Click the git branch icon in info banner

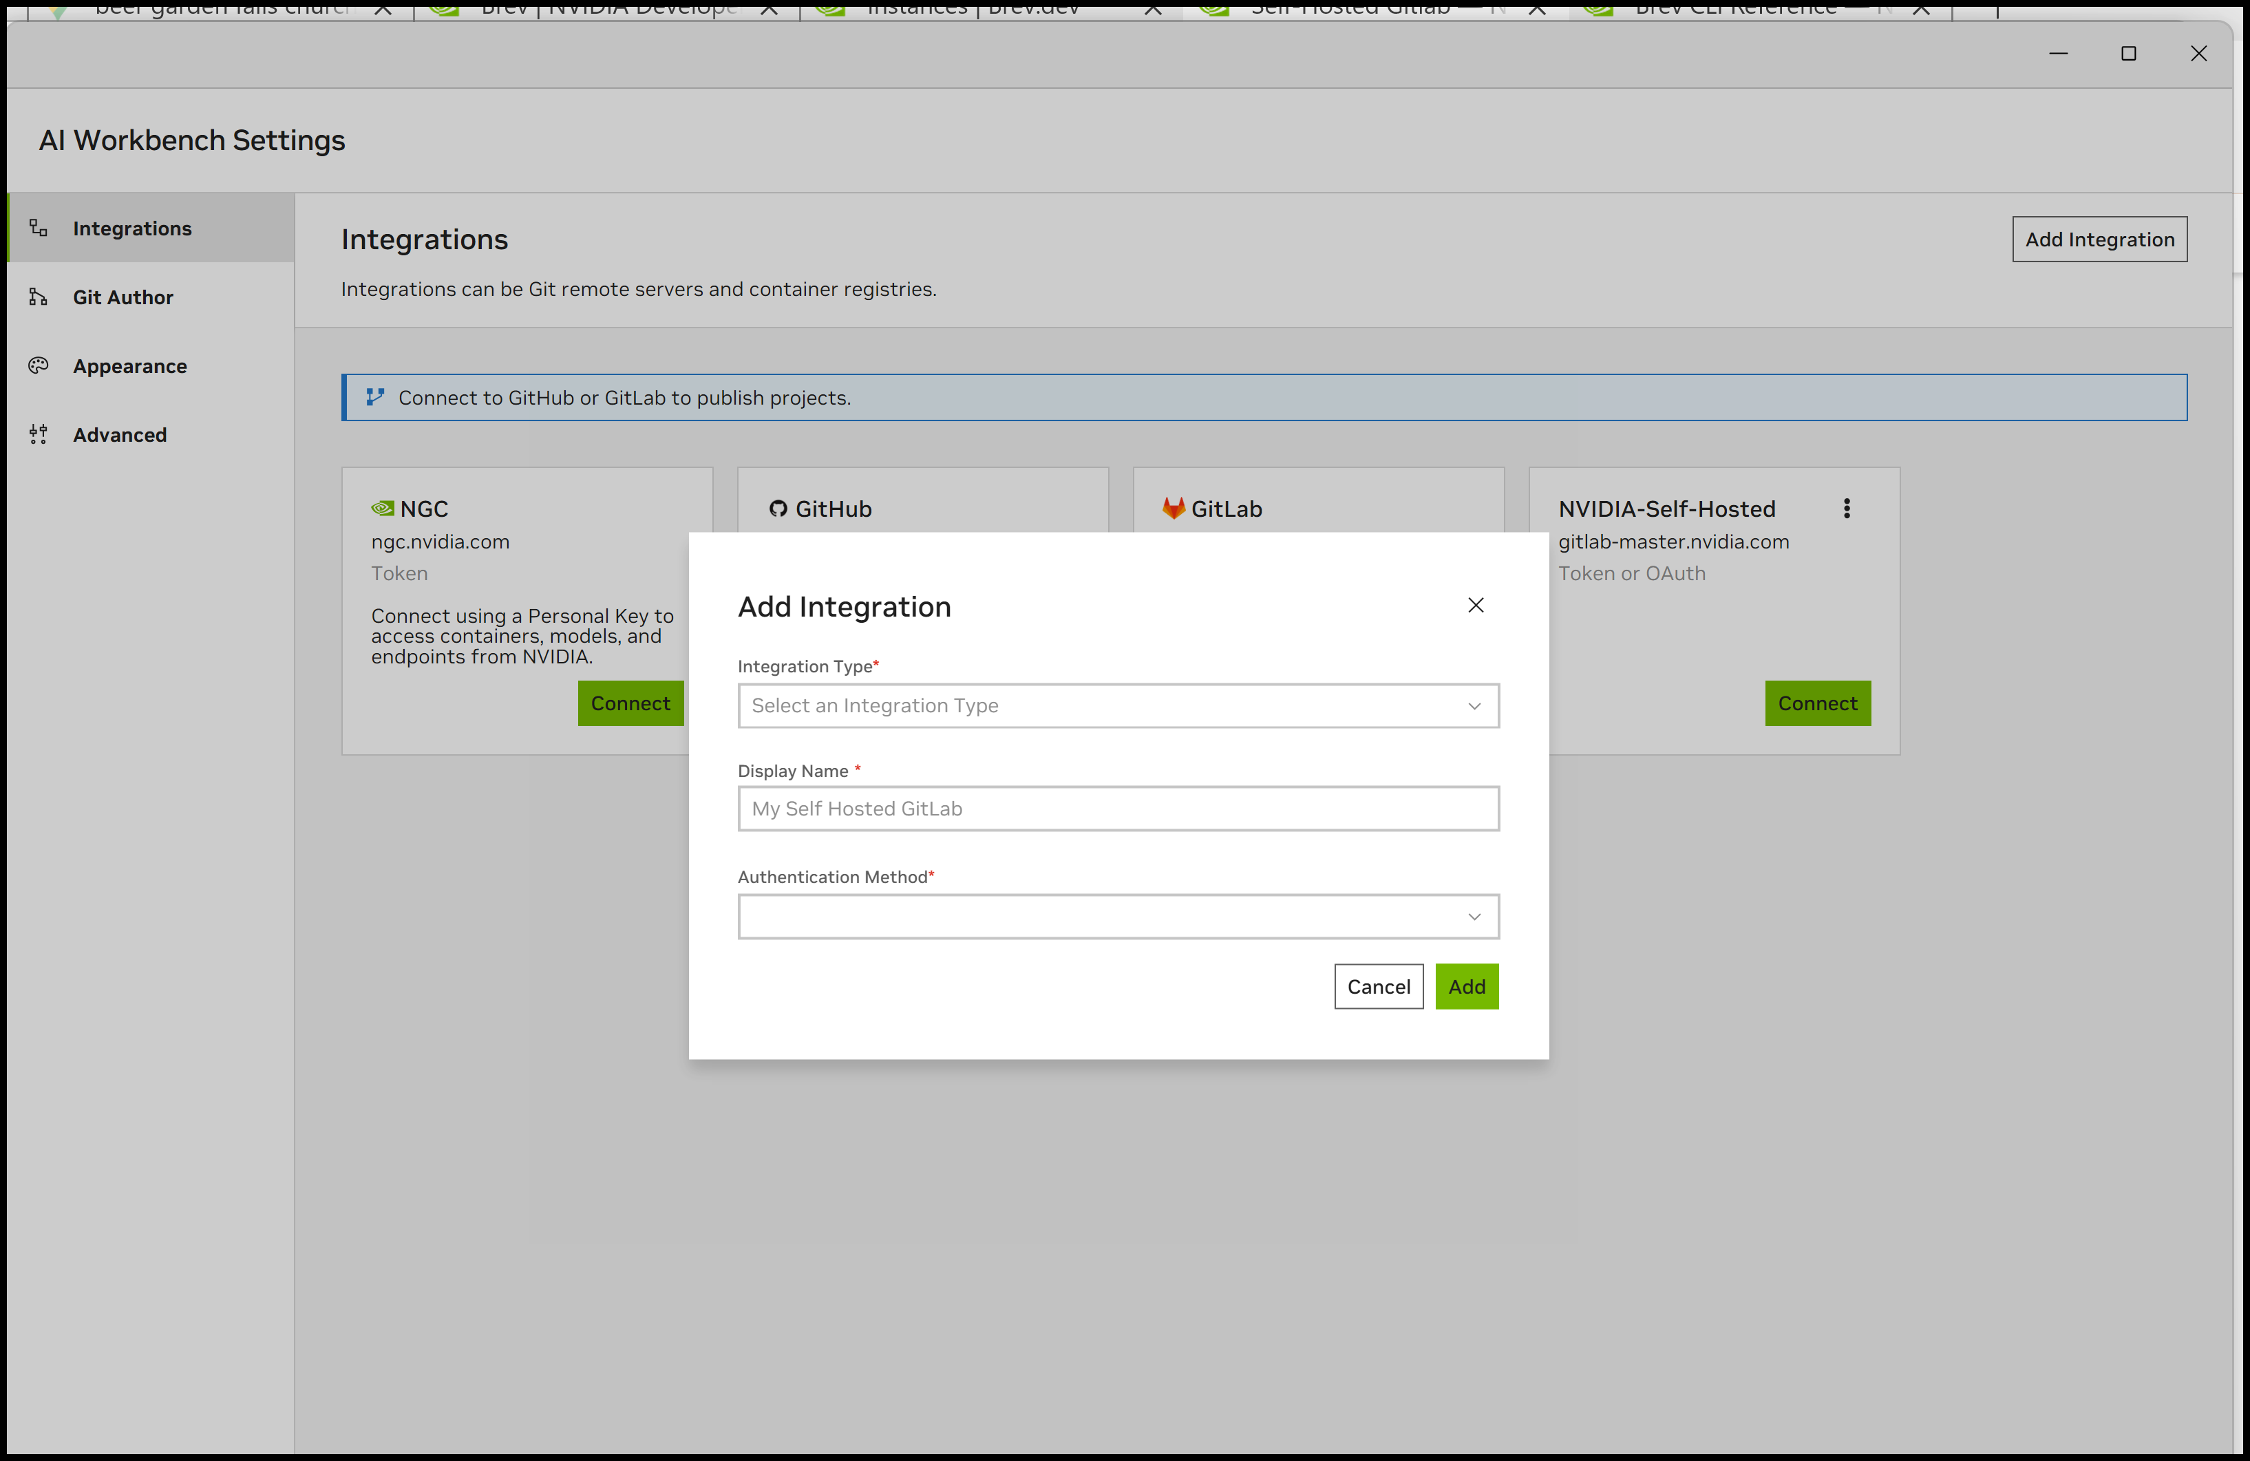click(374, 397)
